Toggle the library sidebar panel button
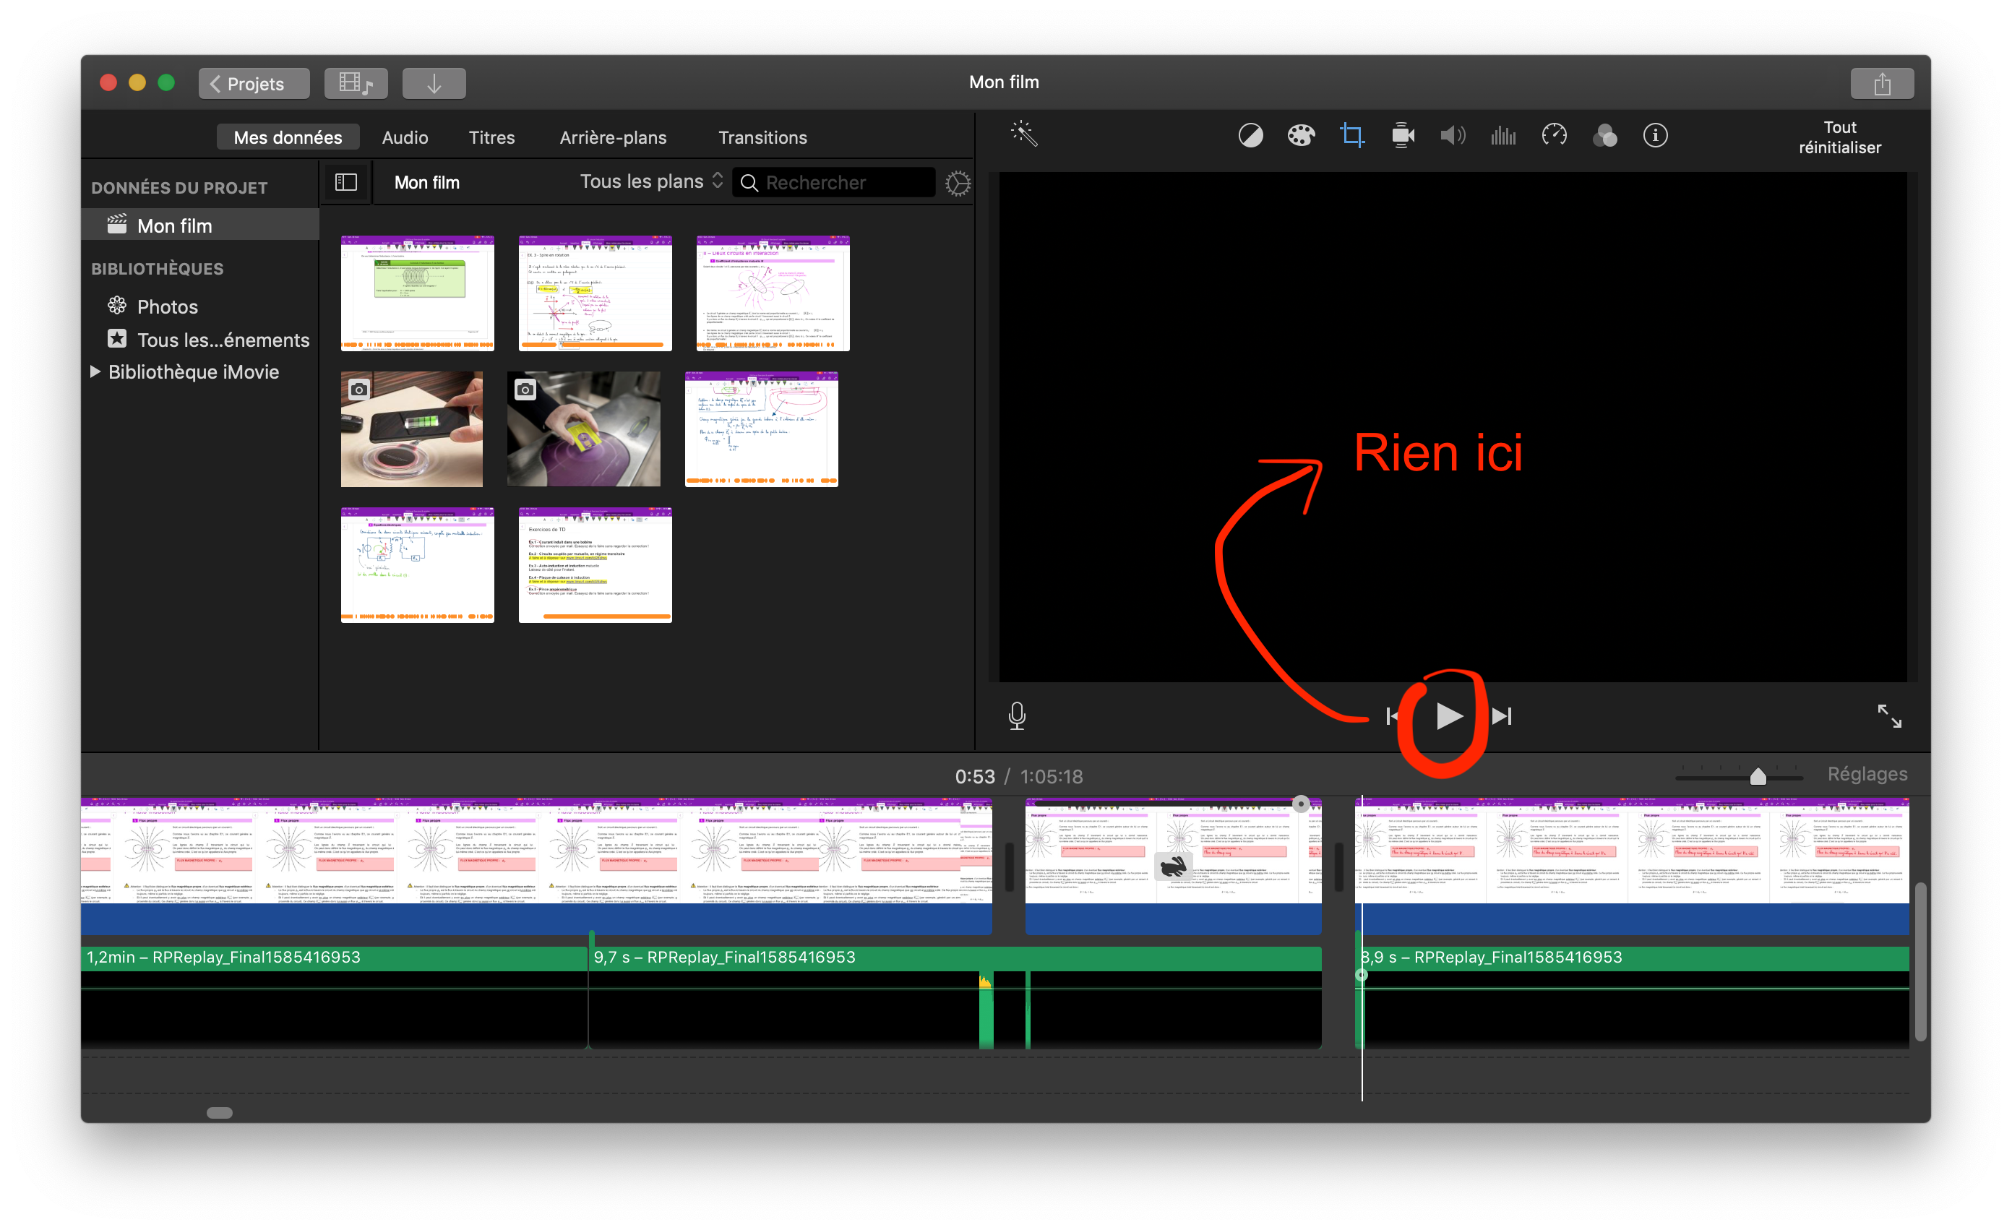 click(346, 182)
